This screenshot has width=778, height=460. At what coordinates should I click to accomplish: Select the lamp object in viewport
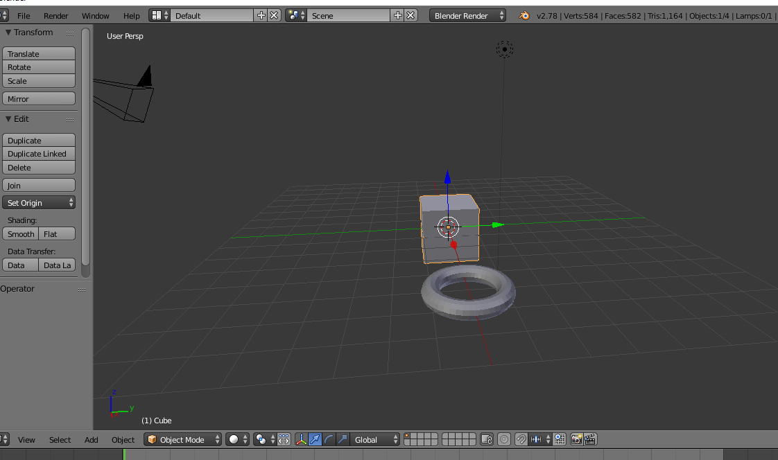tap(505, 49)
